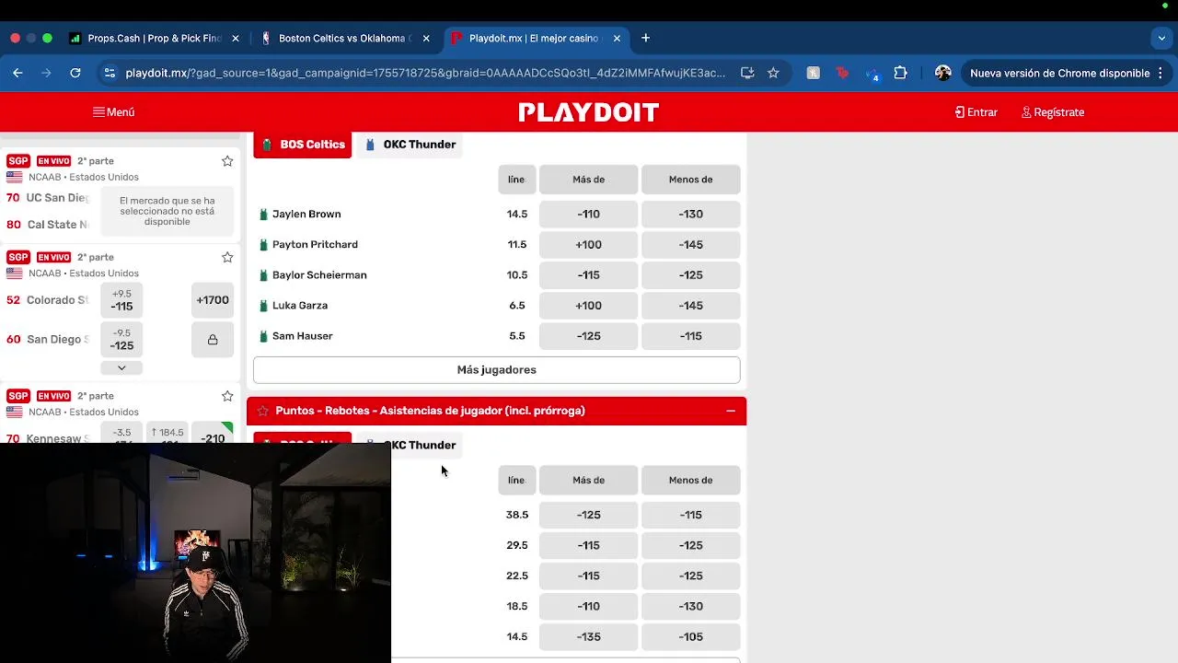1178x663 pixels.
Task: Select the +1700 moneyline odds
Action: 213,300
